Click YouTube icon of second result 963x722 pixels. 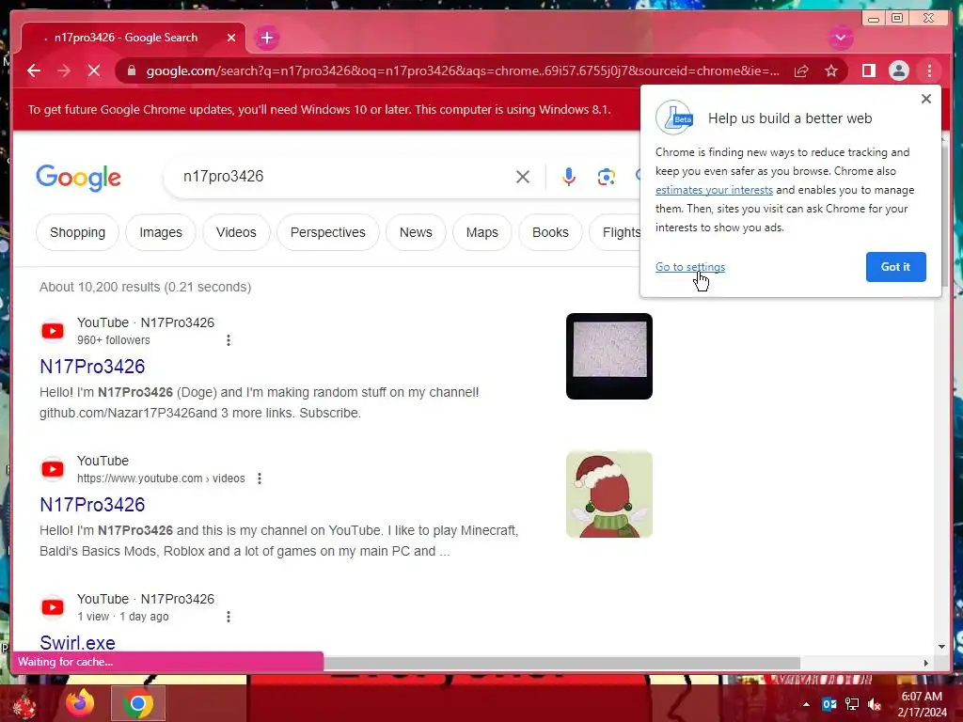pos(53,469)
